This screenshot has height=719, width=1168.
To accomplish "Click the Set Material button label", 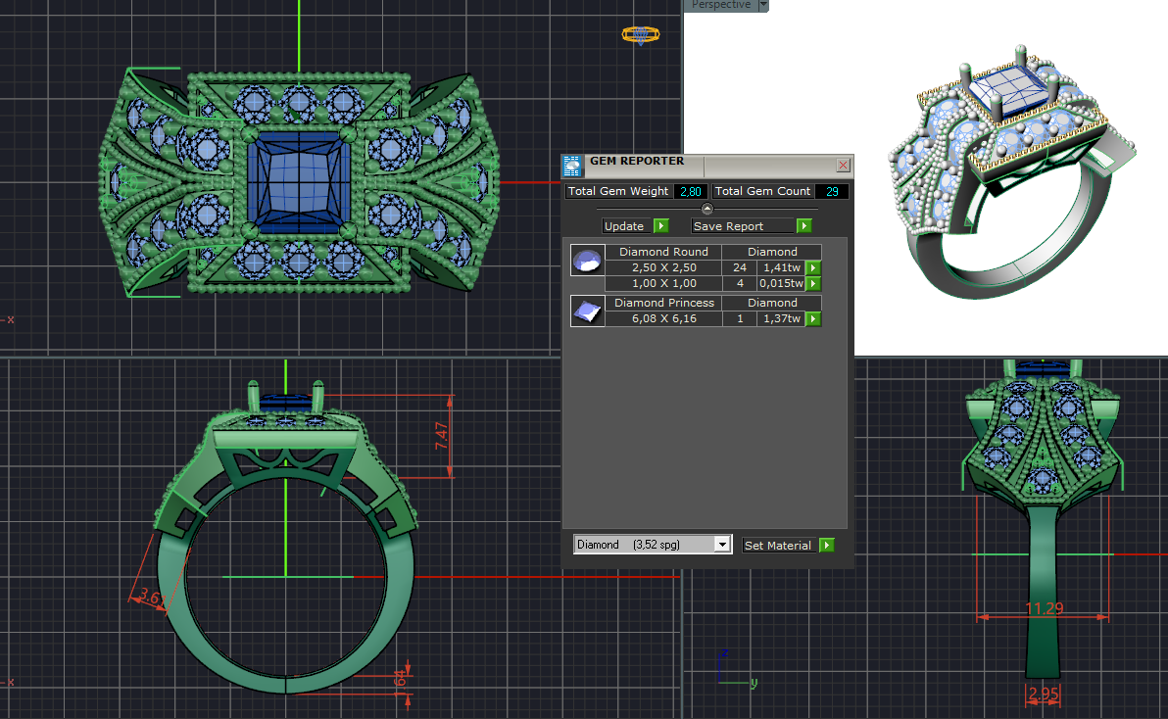I will pos(778,546).
